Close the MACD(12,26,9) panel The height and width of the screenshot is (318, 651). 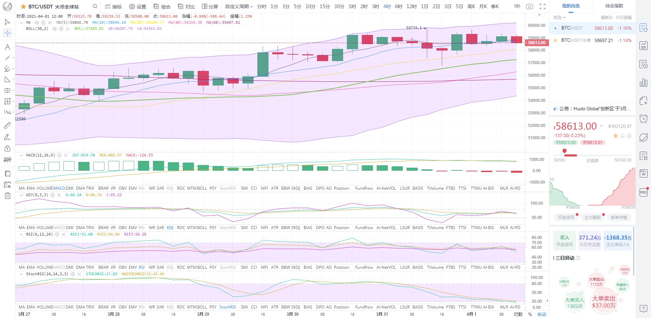pyautogui.click(x=66, y=155)
